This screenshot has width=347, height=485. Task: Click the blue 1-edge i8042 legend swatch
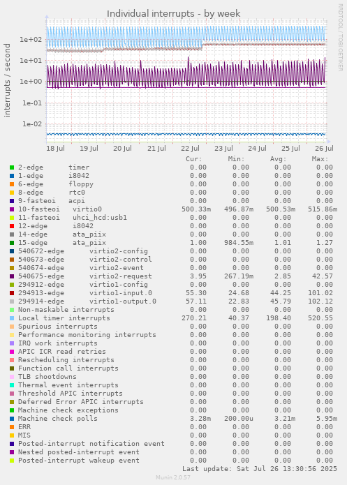click(x=12, y=176)
